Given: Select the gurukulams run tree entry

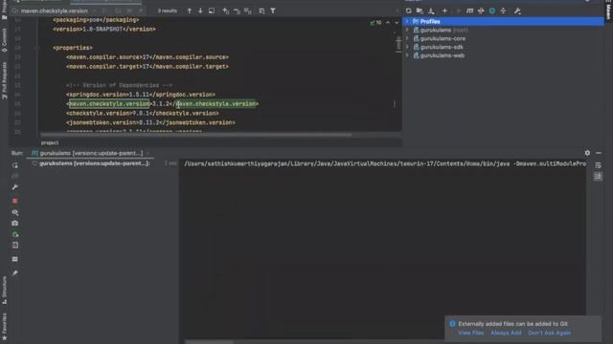Looking at the screenshot, I should click(x=94, y=163).
